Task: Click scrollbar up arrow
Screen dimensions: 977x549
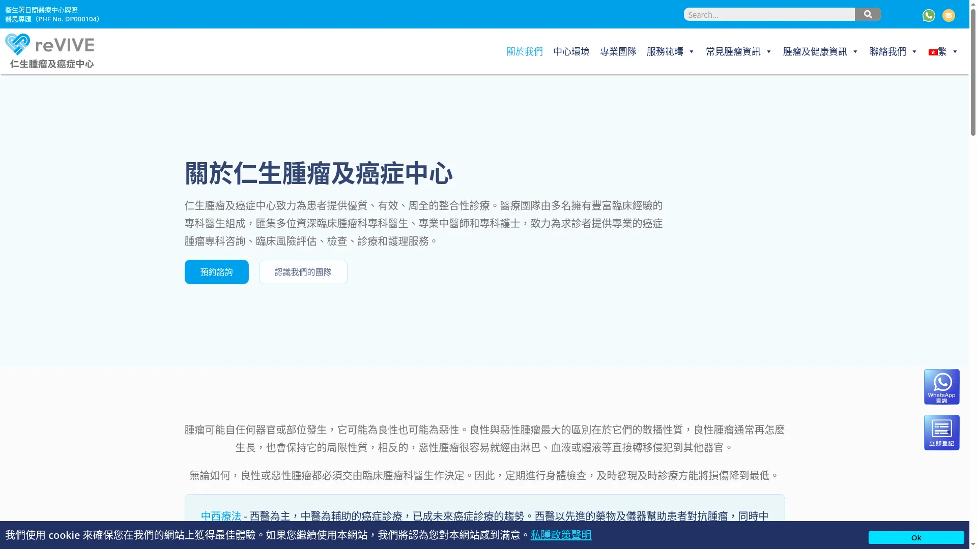Action: click(973, 3)
